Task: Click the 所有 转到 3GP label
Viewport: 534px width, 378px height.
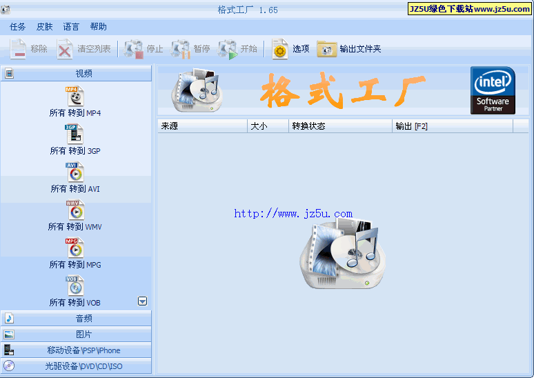Action: coord(75,151)
